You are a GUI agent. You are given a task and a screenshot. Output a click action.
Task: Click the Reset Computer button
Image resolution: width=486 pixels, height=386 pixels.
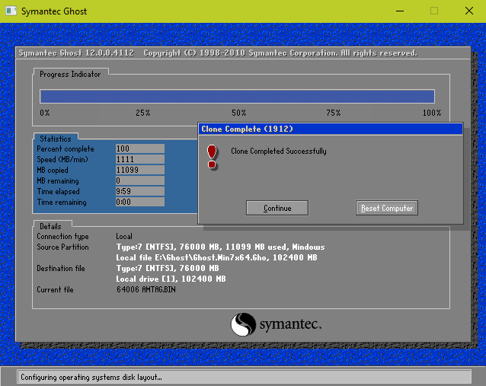(386, 208)
